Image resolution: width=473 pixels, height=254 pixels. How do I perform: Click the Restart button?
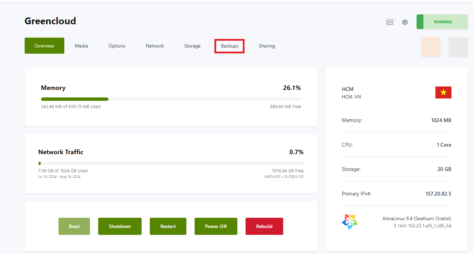point(168,226)
